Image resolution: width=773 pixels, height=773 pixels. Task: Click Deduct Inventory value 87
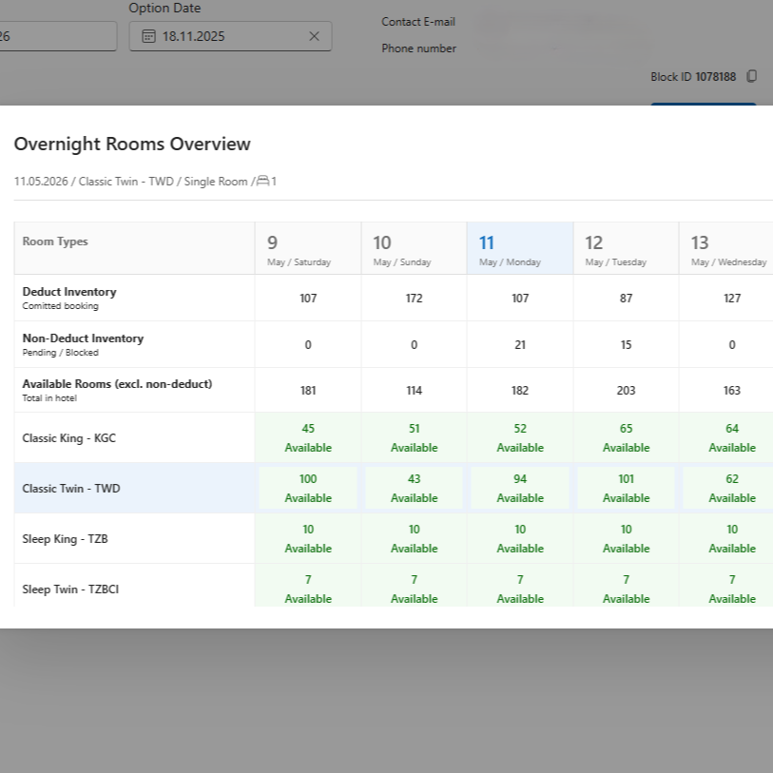click(x=626, y=299)
